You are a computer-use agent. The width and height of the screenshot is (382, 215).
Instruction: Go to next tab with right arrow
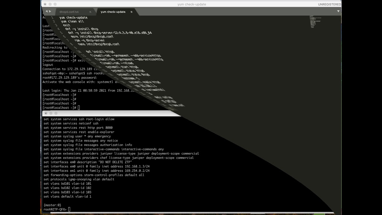[50, 11]
